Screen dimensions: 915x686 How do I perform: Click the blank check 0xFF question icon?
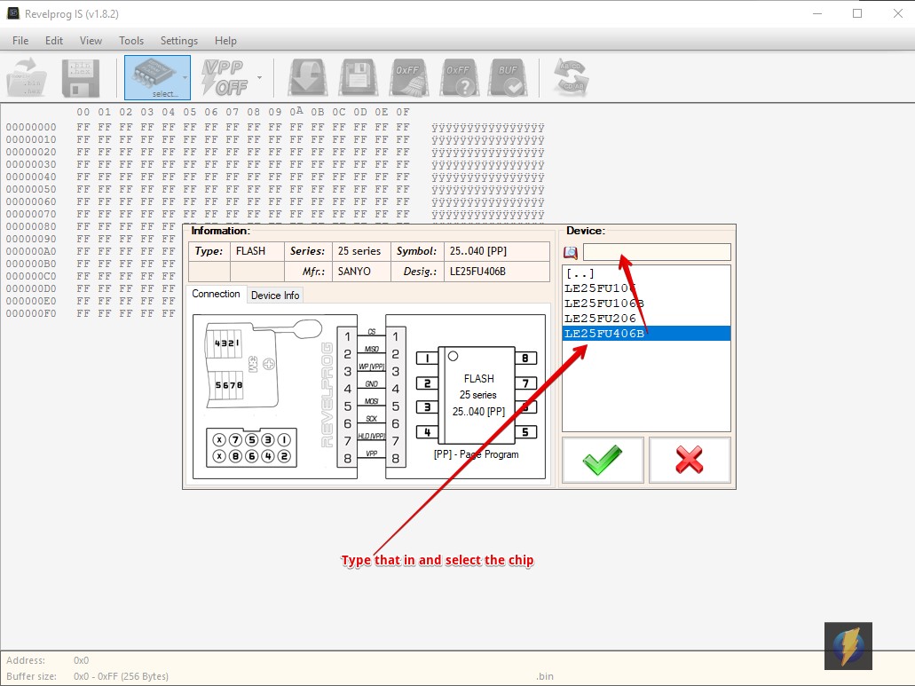coord(459,77)
